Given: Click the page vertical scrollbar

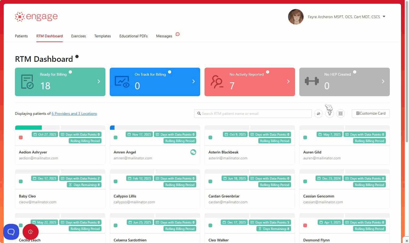Looking at the screenshot, I should (x=407, y=72).
